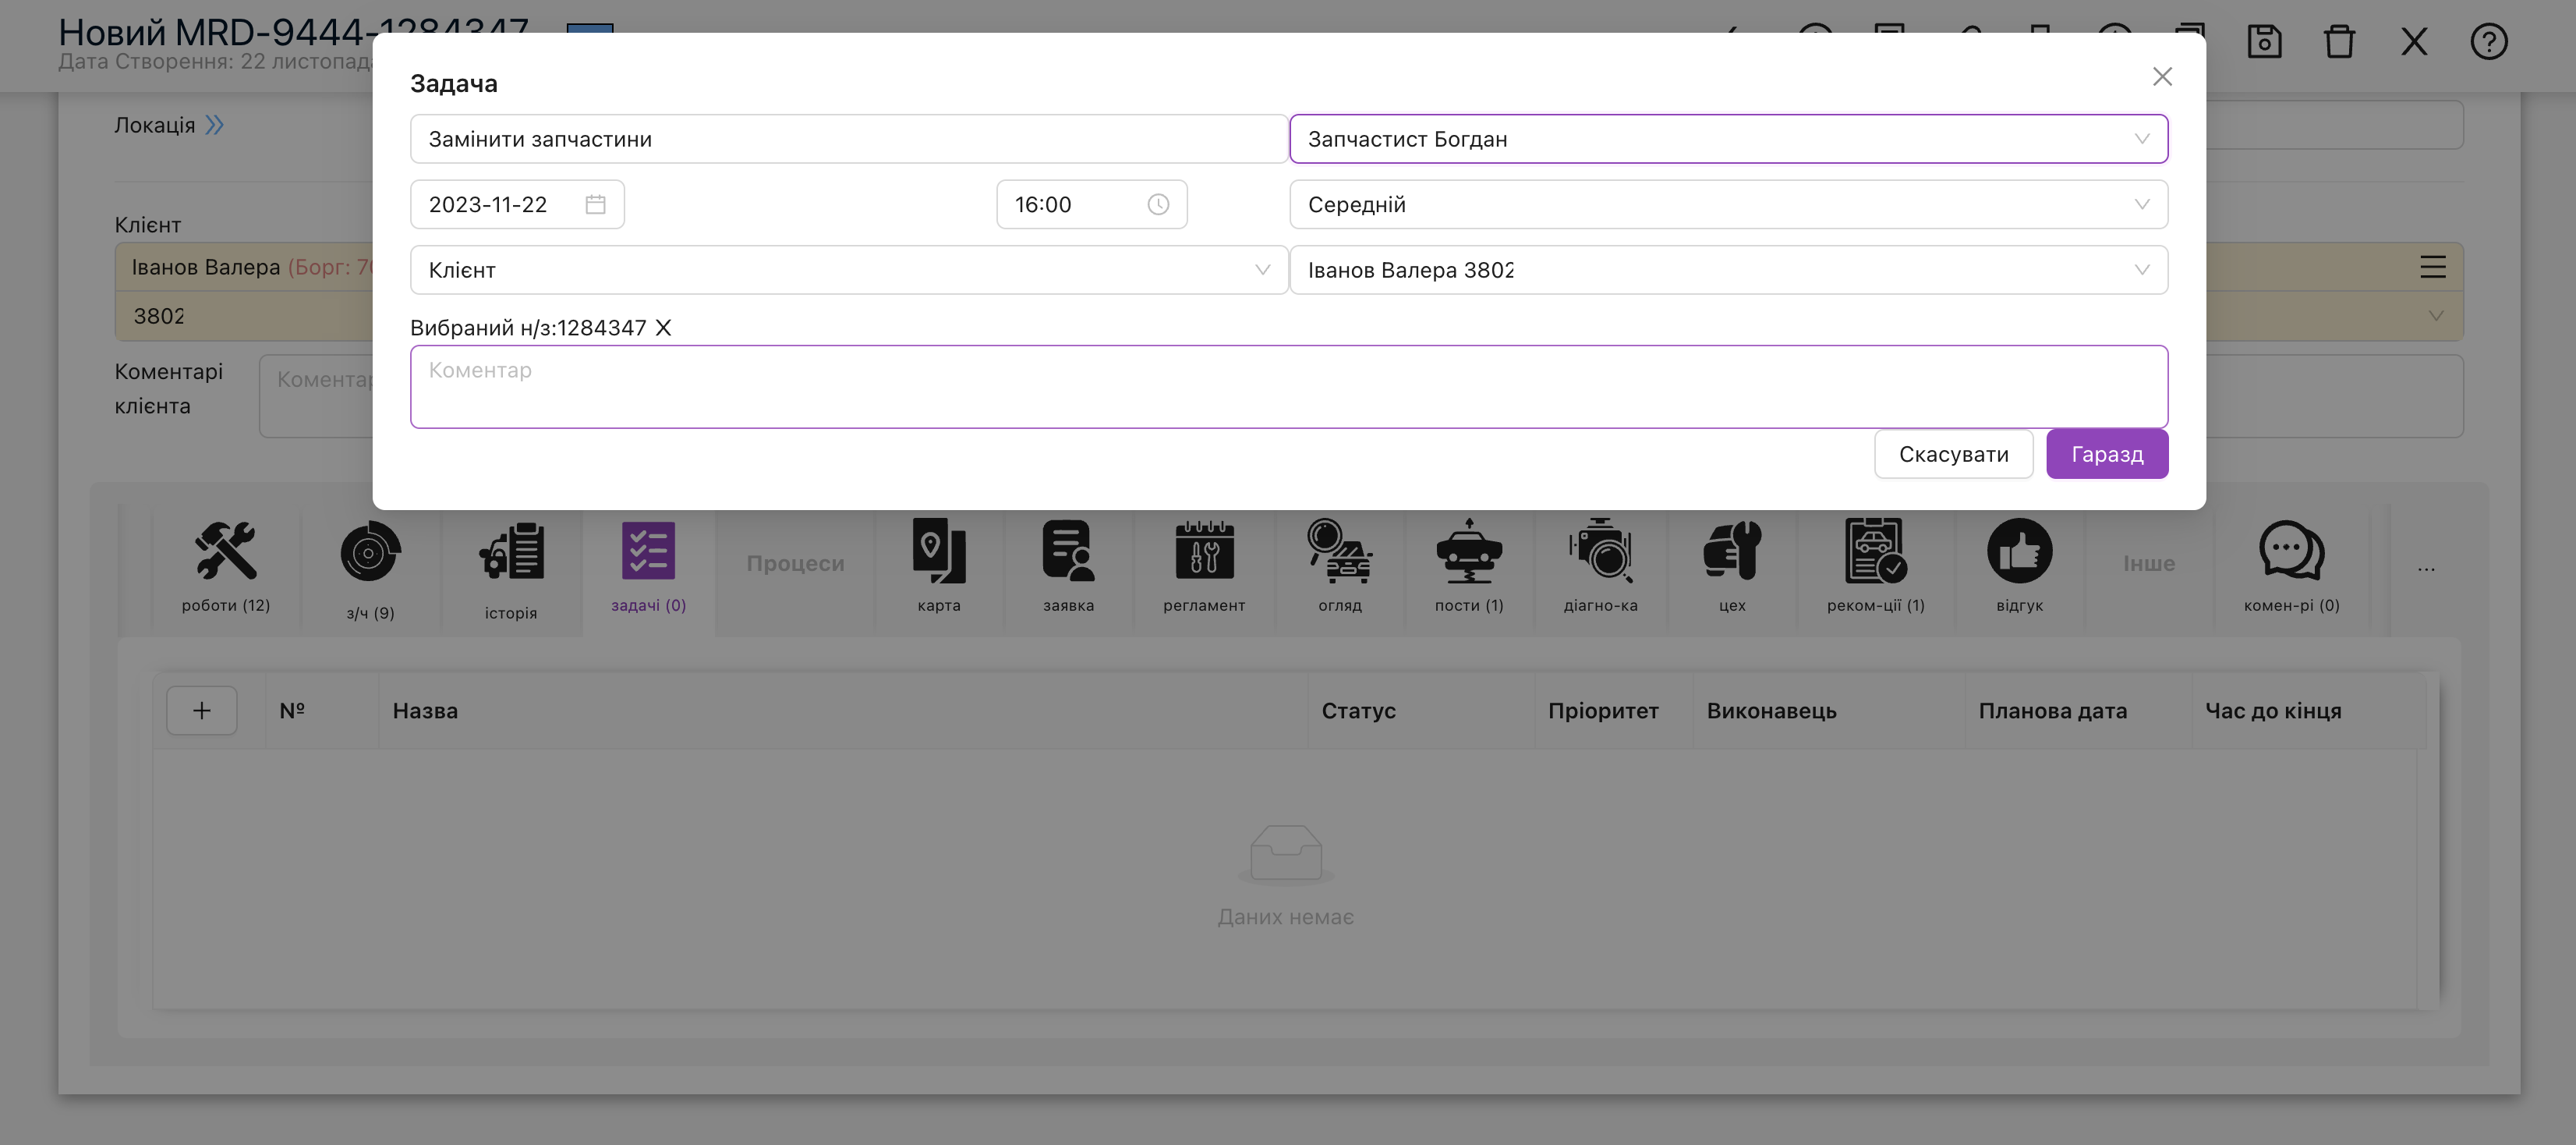This screenshot has height=1145, width=2576.
Task: Expand the Запчастист Богдан assignee dropdown
Action: pyautogui.click(x=1728, y=139)
